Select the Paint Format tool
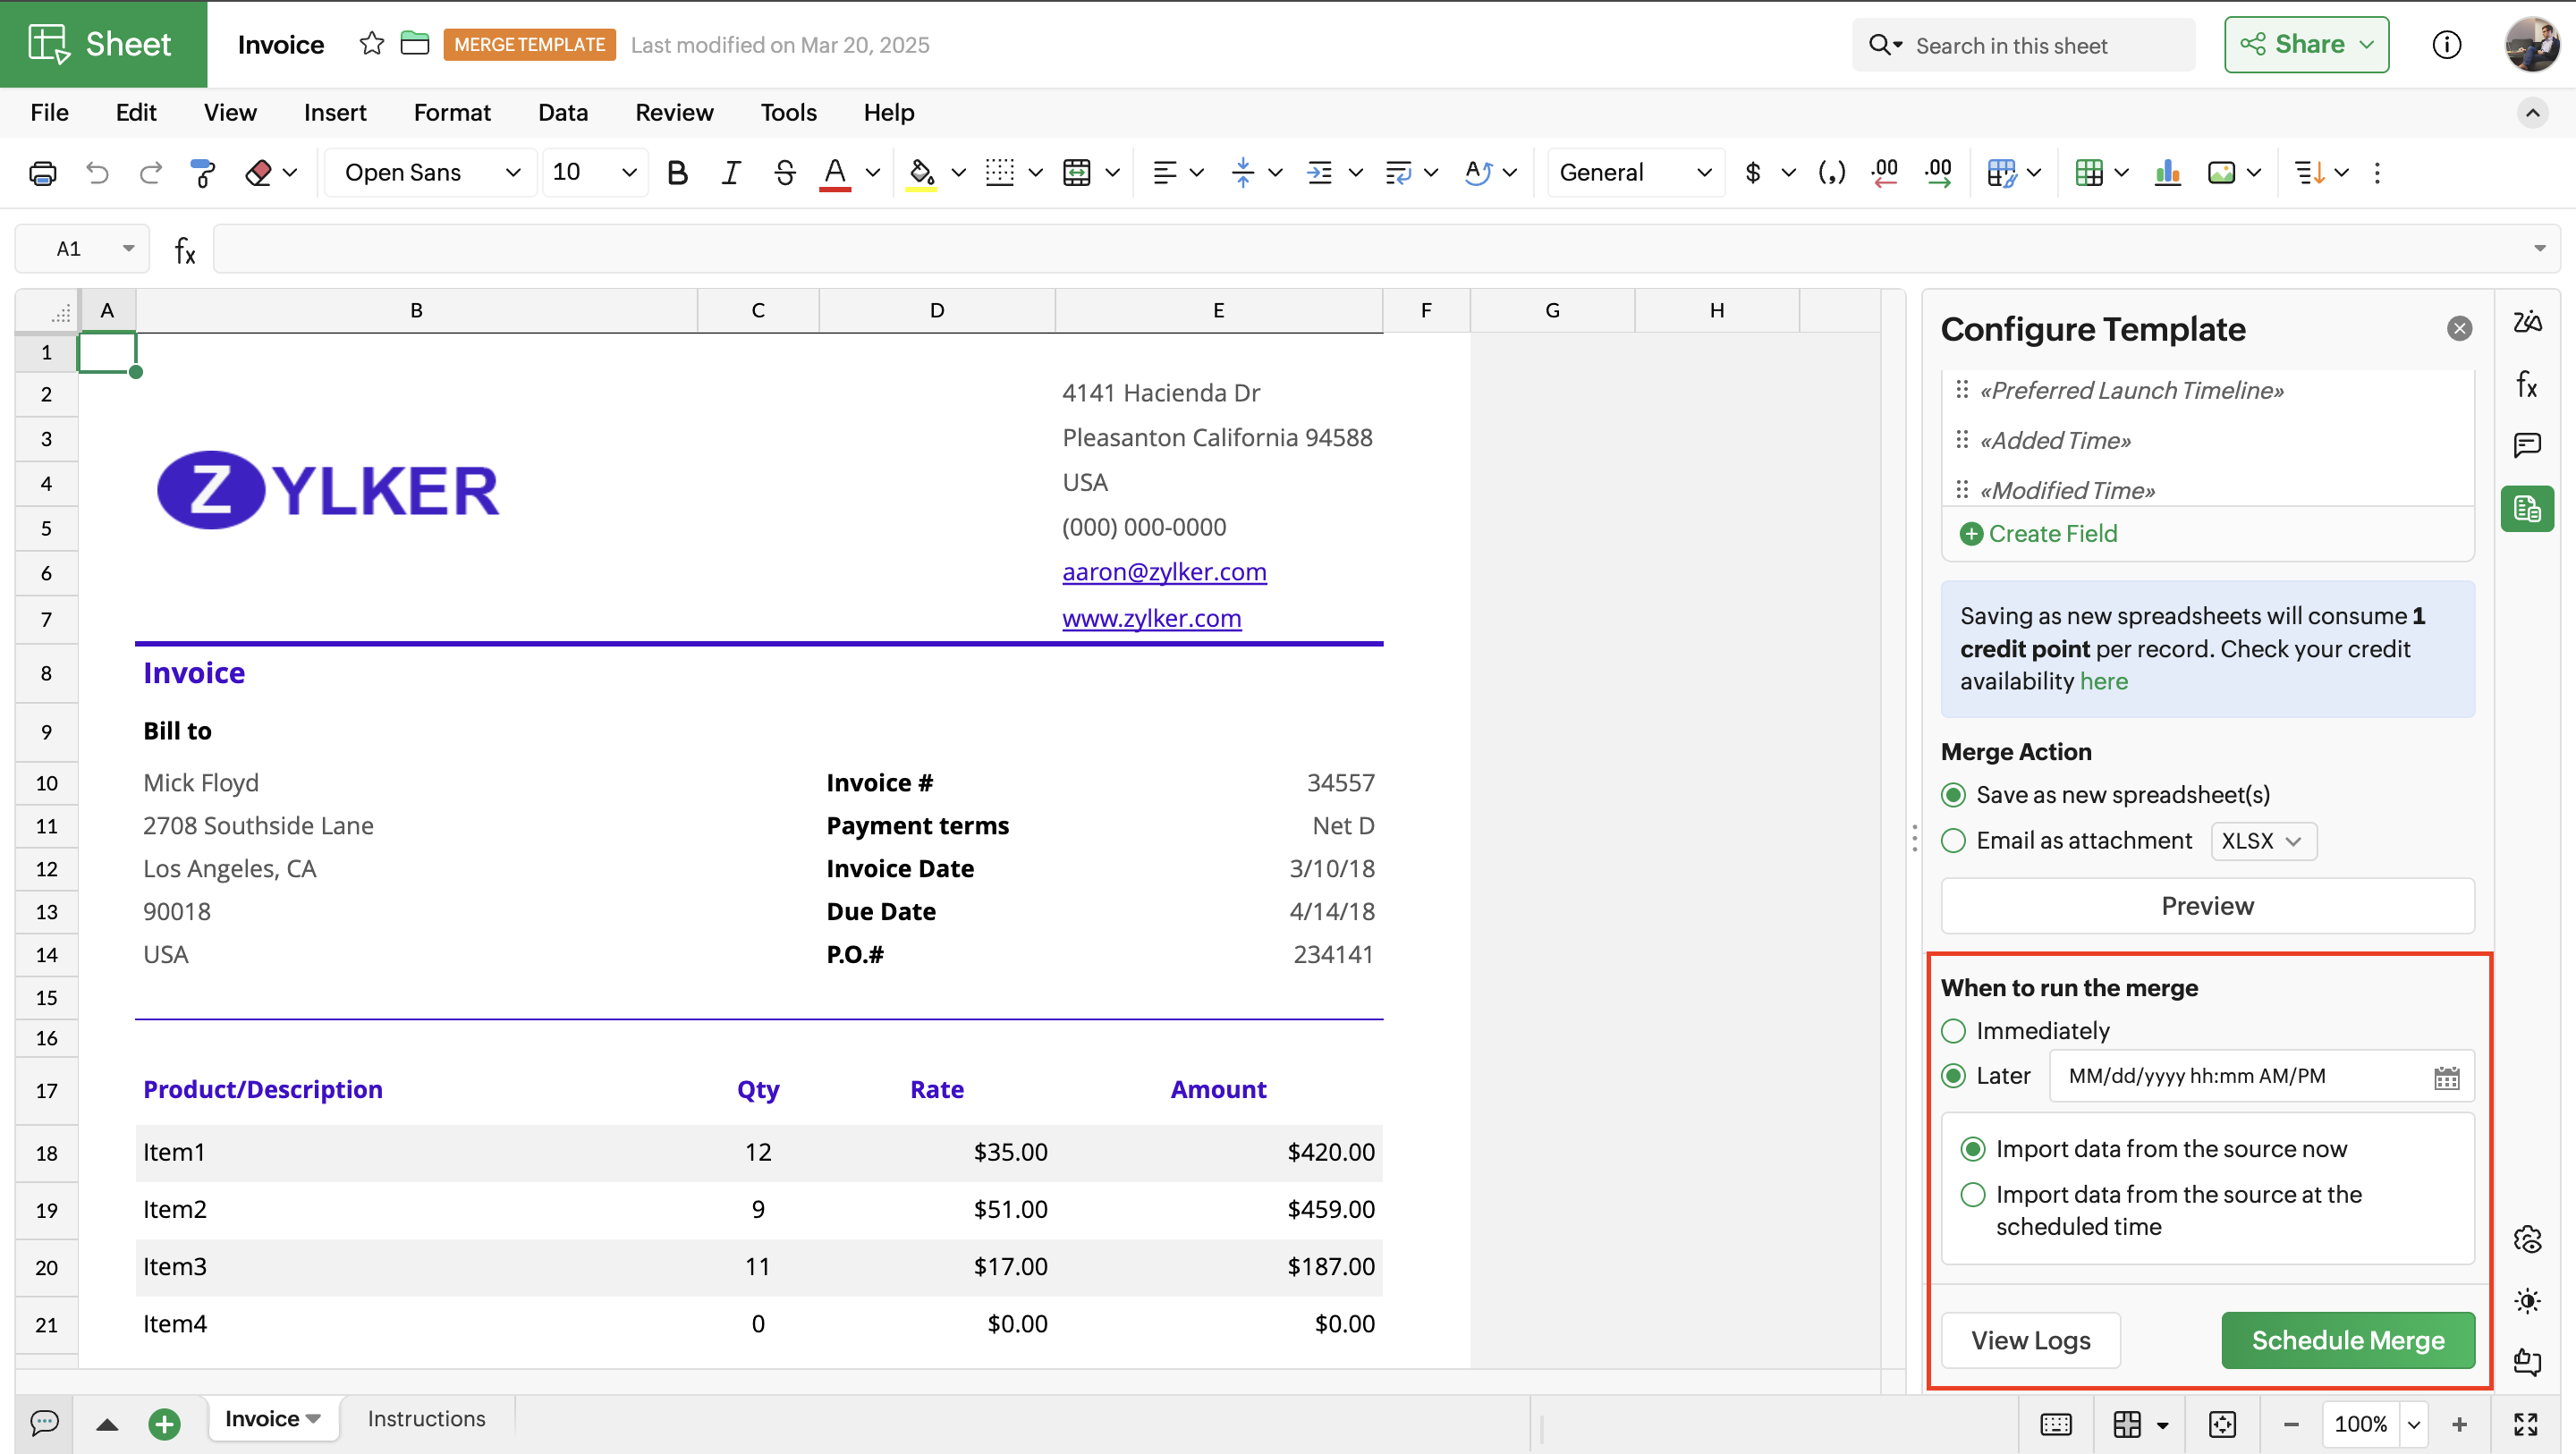2576x1454 pixels. [203, 173]
